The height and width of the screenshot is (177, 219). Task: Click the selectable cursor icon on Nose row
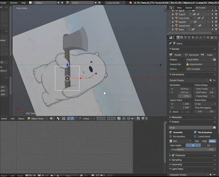pyautogui.click(x=213, y=29)
